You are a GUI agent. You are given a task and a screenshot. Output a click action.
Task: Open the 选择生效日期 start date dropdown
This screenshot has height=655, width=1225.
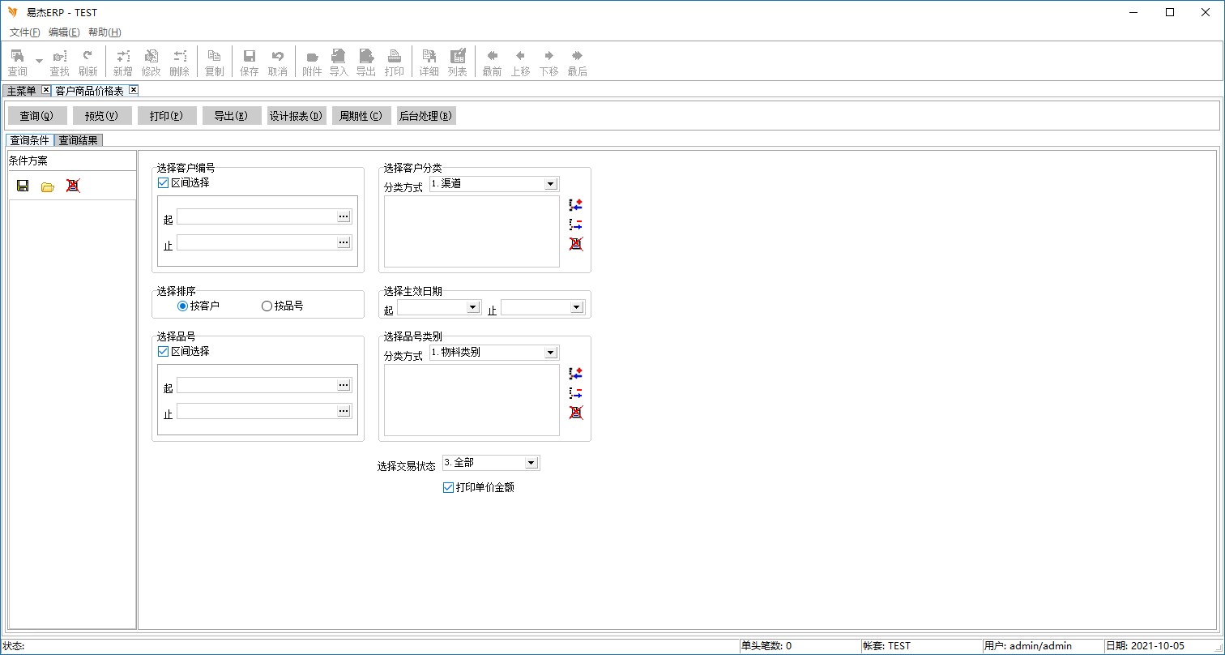(473, 308)
